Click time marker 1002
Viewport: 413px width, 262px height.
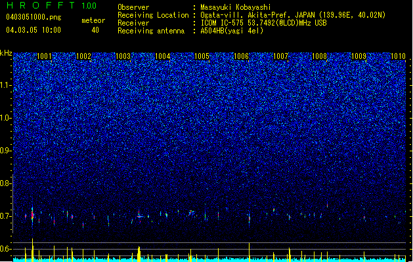pyautogui.click(x=83, y=56)
